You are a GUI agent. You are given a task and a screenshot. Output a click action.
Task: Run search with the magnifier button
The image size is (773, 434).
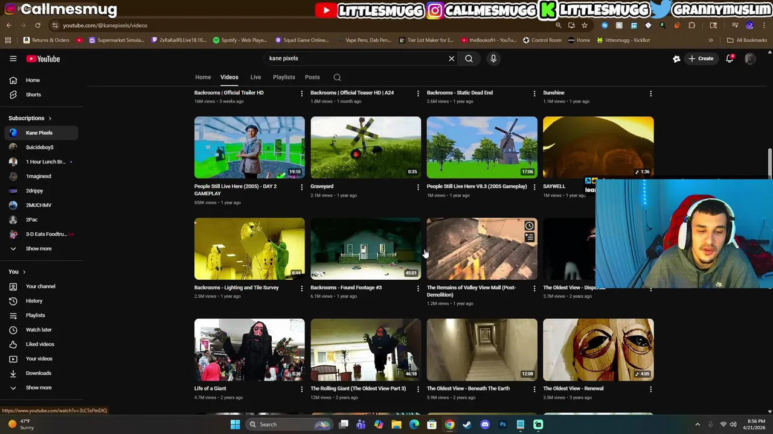pos(469,58)
